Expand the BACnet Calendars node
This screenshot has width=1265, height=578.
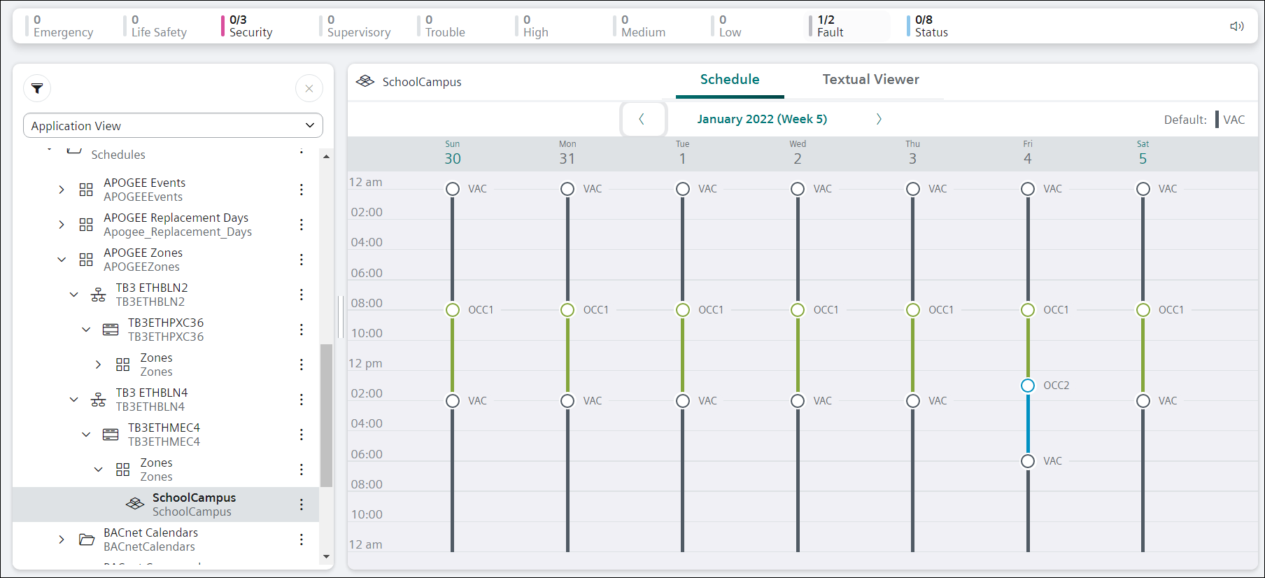click(62, 540)
